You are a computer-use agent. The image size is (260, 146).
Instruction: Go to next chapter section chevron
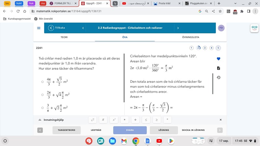click(178, 28)
